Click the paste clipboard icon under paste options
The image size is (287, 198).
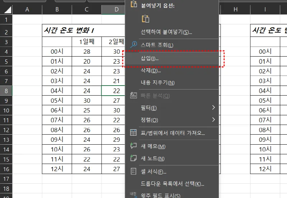[x=146, y=19]
